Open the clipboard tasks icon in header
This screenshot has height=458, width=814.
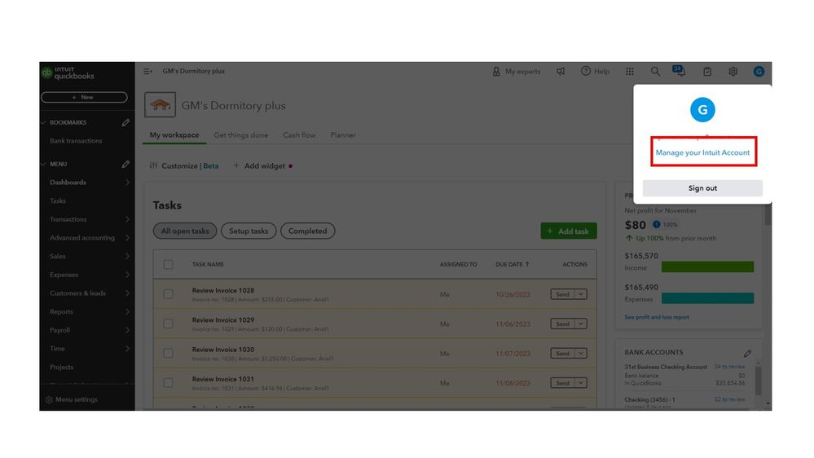tap(707, 72)
